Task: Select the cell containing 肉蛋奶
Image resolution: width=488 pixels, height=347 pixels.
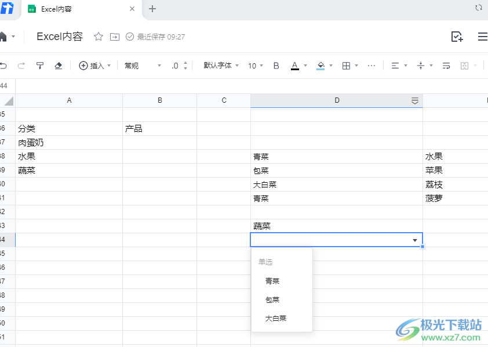Action: [69, 142]
